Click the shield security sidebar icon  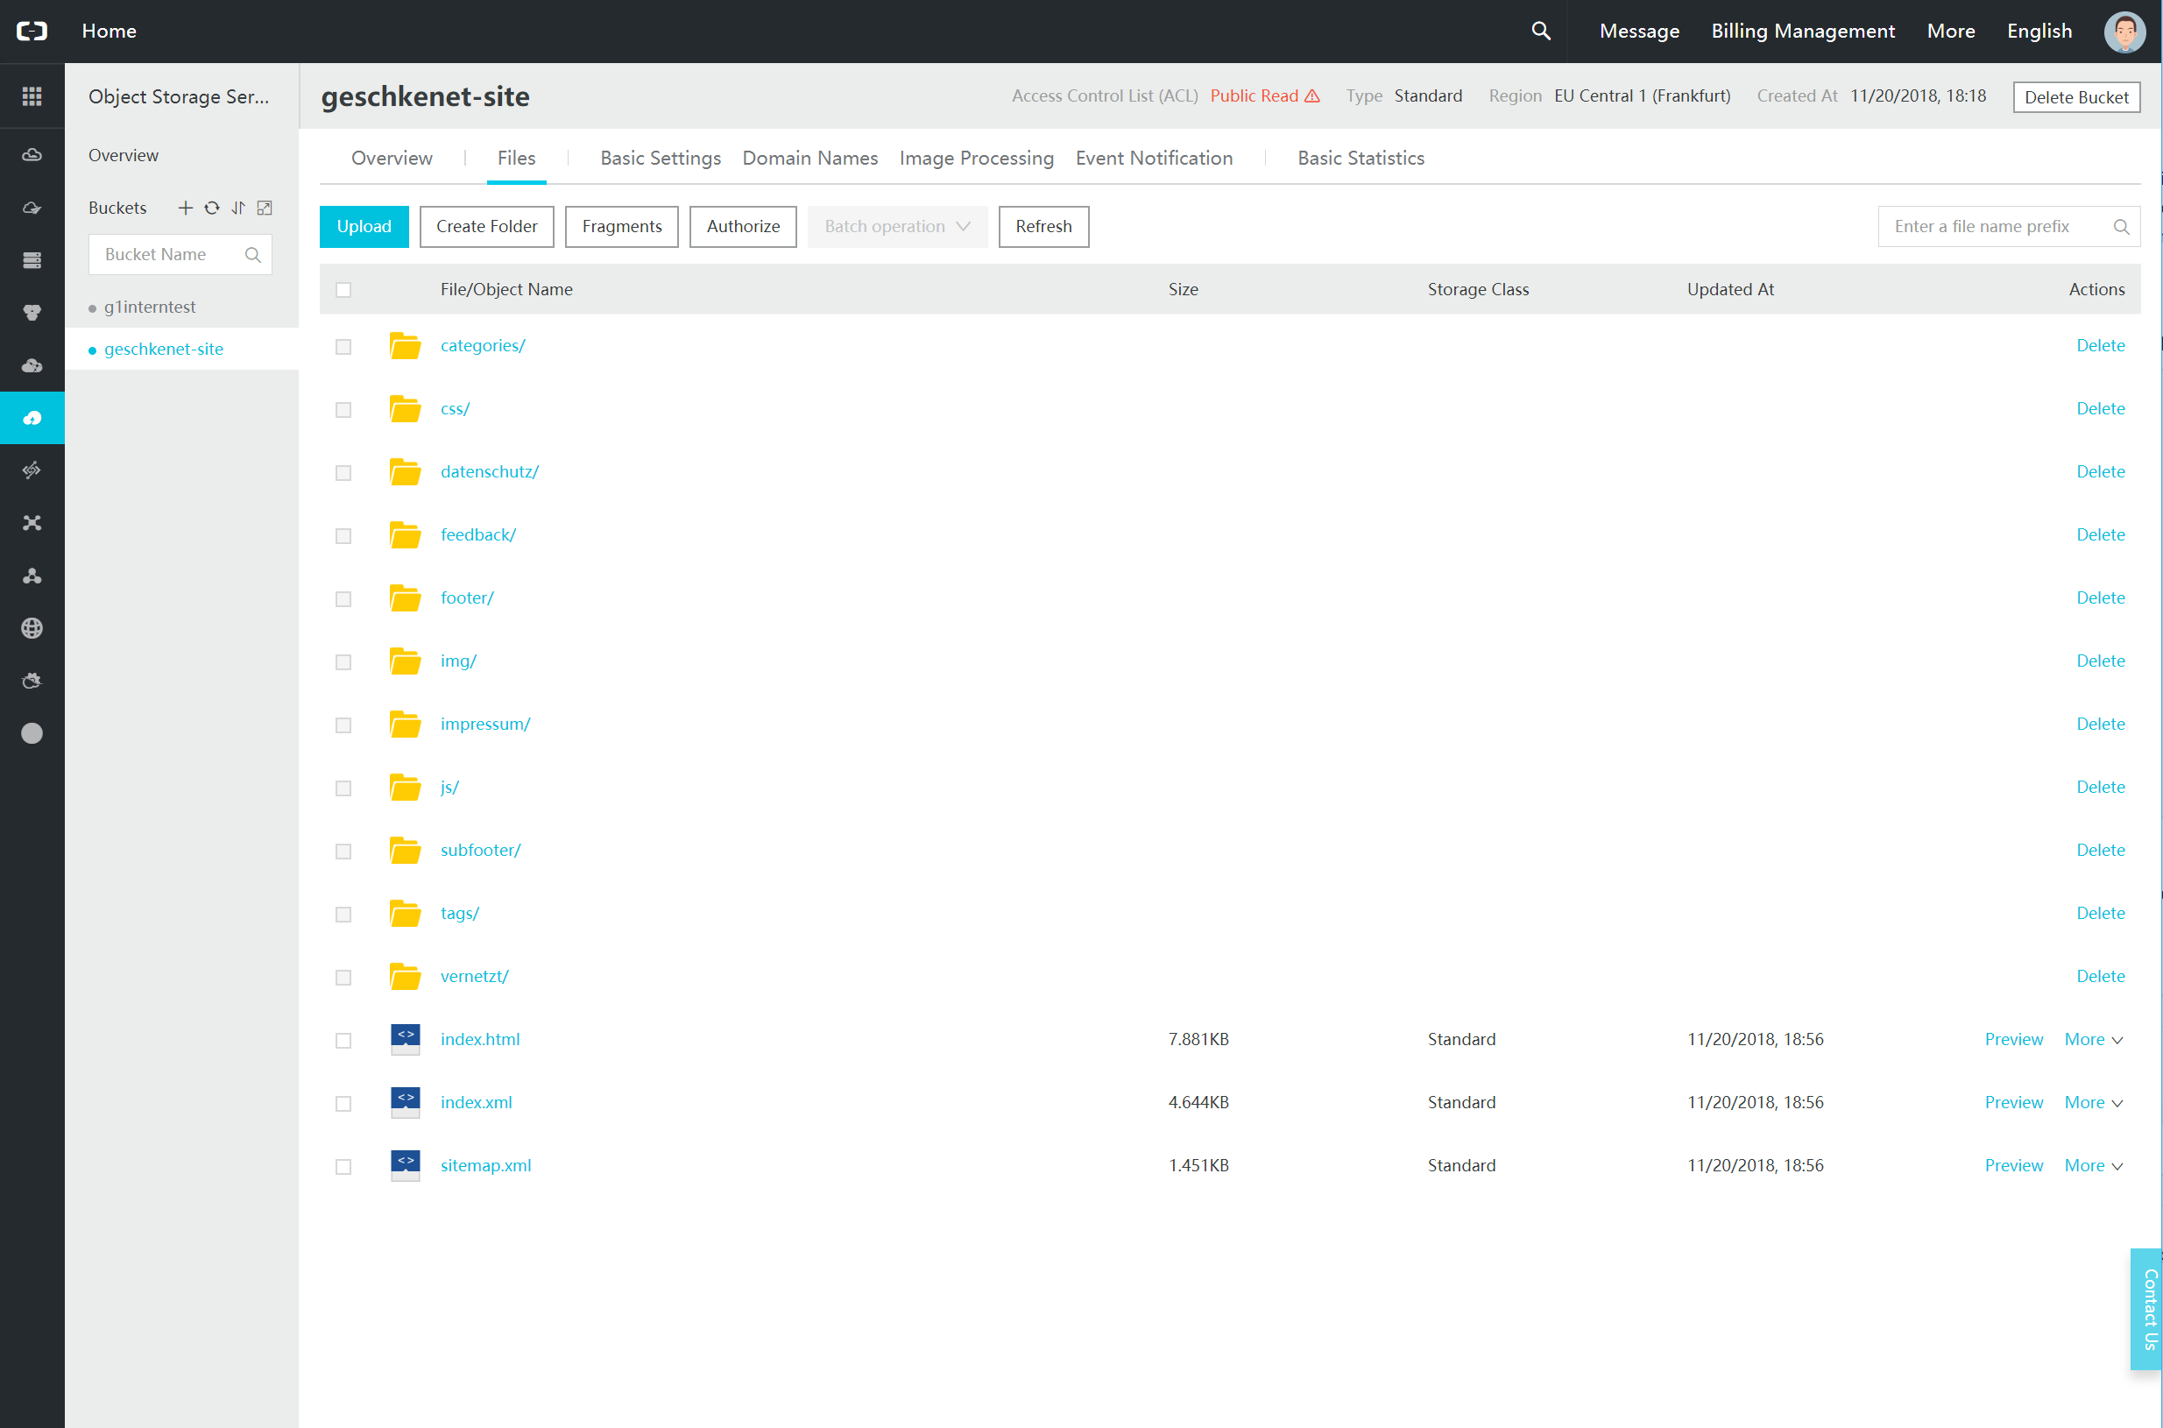(32, 313)
